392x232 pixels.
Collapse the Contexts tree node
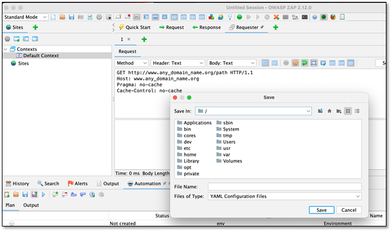point(6,49)
